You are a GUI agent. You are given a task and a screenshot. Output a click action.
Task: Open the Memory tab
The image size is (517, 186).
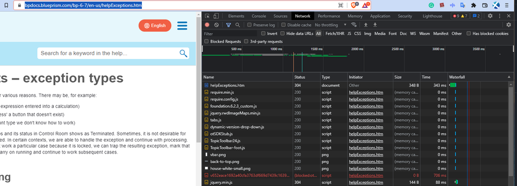point(355,16)
